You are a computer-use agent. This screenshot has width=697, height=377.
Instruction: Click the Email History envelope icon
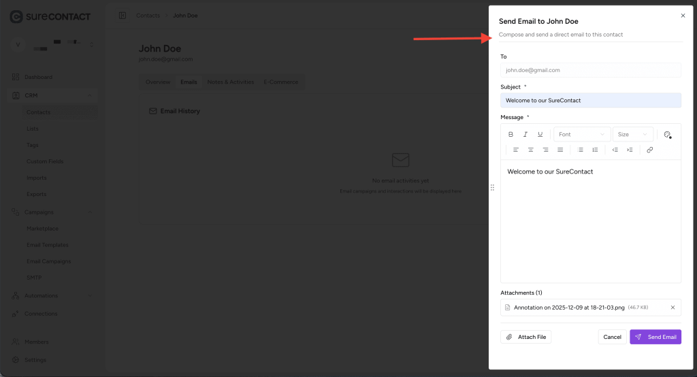153,111
